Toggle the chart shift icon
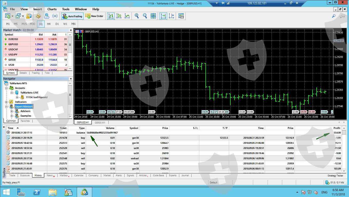Screen dimensions: 349x197 point(171,16)
